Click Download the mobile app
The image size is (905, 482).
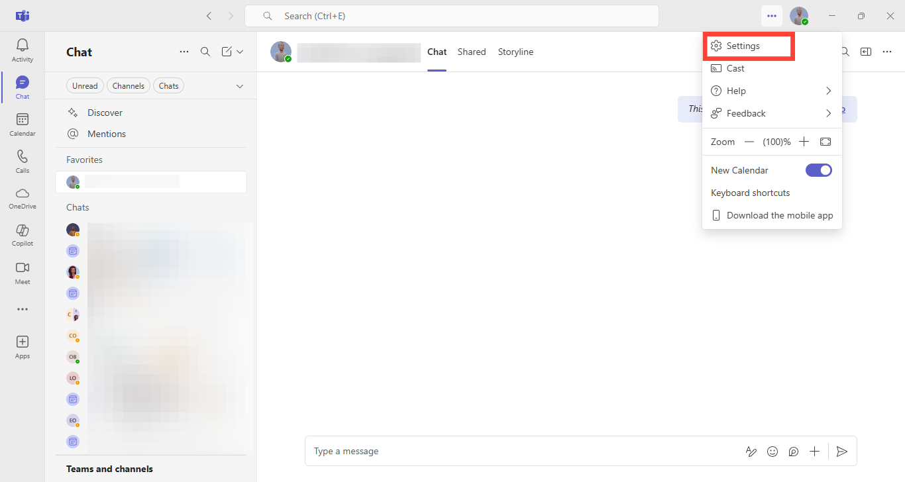(x=779, y=215)
